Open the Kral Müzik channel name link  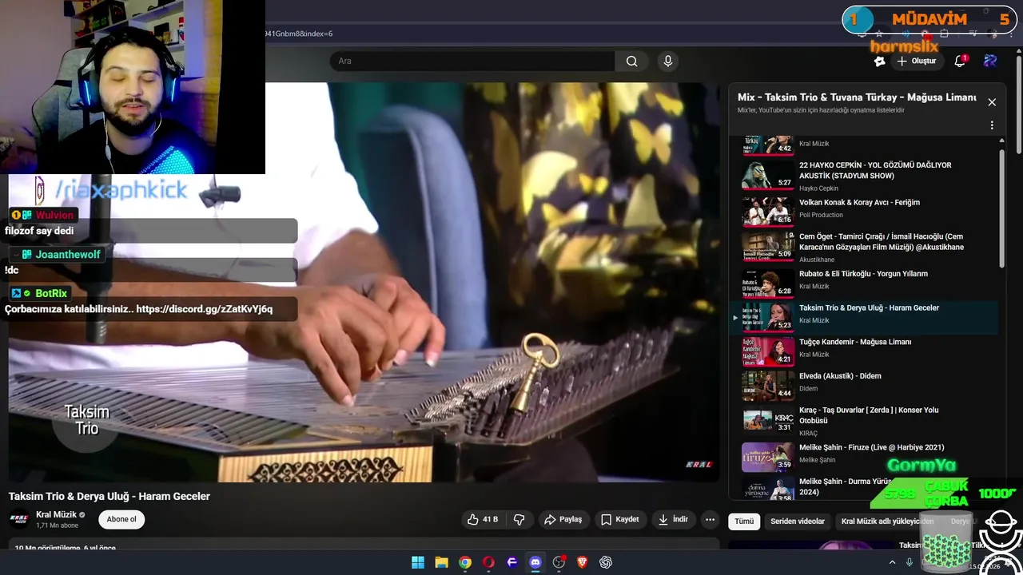56,514
